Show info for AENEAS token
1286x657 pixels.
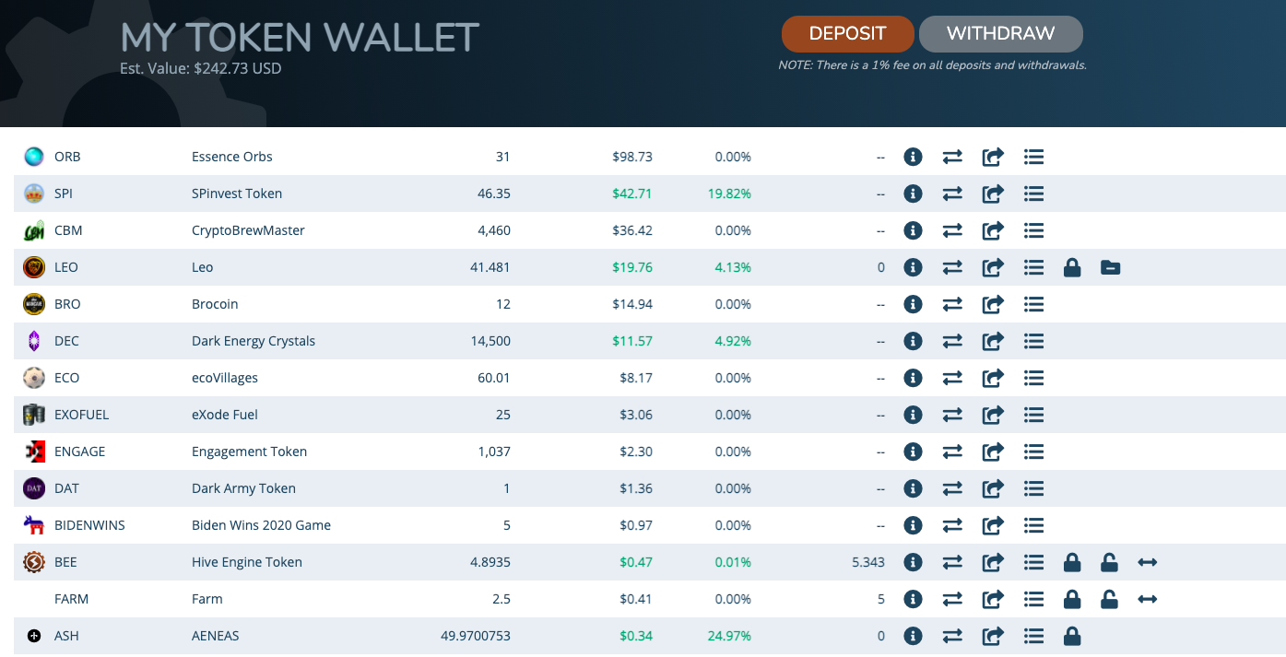click(913, 636)
